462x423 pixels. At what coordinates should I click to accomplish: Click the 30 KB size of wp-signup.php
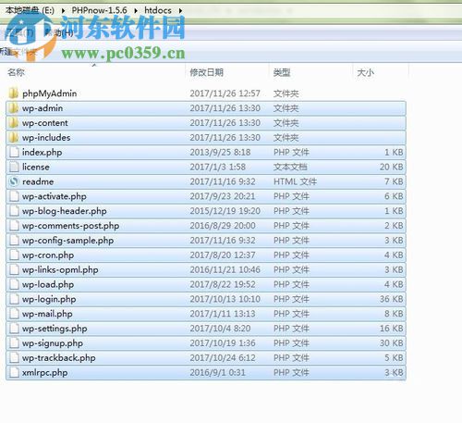pyautogui.click(x=391, y=343)
